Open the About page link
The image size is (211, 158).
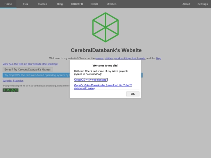click(x=186, y=4)
